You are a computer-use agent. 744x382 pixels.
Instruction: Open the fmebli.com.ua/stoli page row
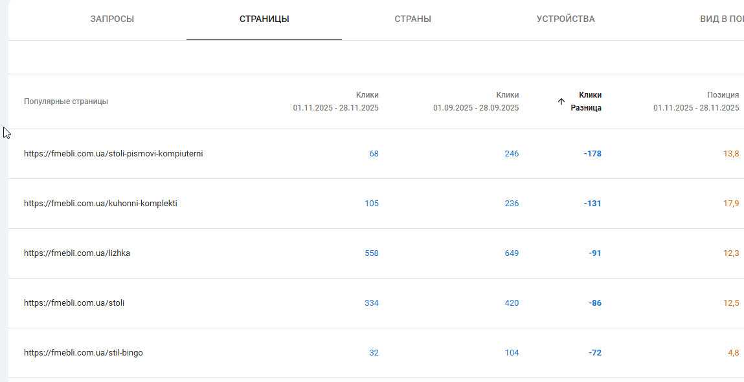pos(74,303)
